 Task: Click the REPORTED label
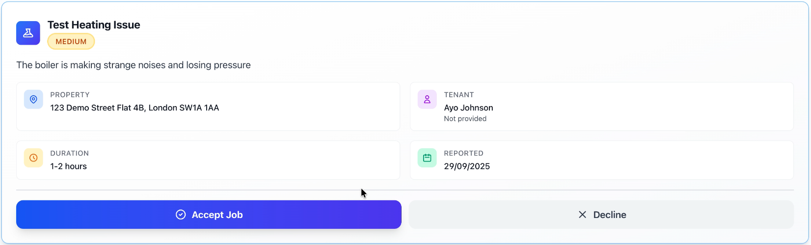463,153
